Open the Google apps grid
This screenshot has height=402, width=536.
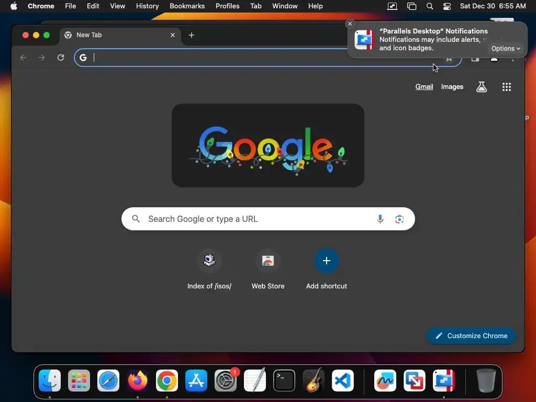[x=507, y=87]
